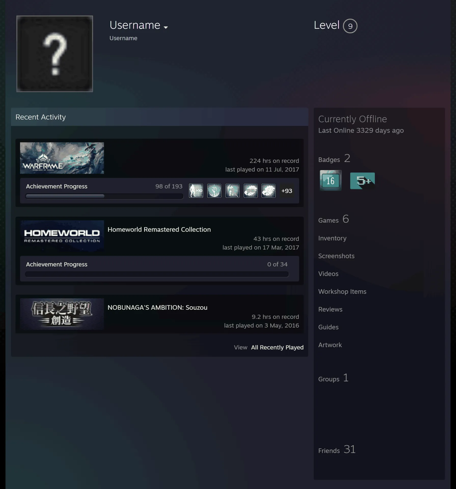
Task: Click the Level 9 circle badge
Action: (350, 26)
